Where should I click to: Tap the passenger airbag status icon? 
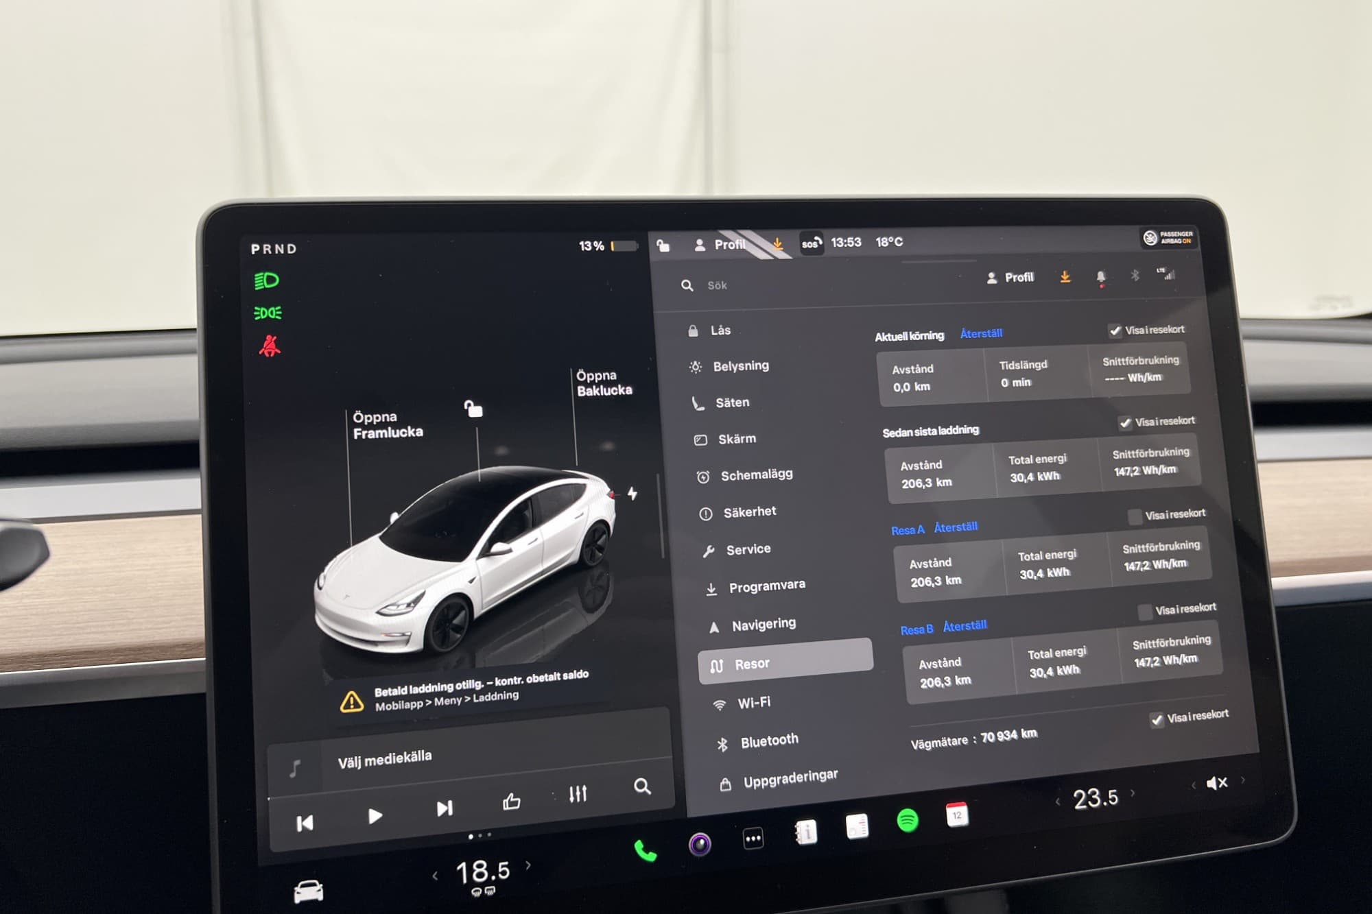[1168, 237]
